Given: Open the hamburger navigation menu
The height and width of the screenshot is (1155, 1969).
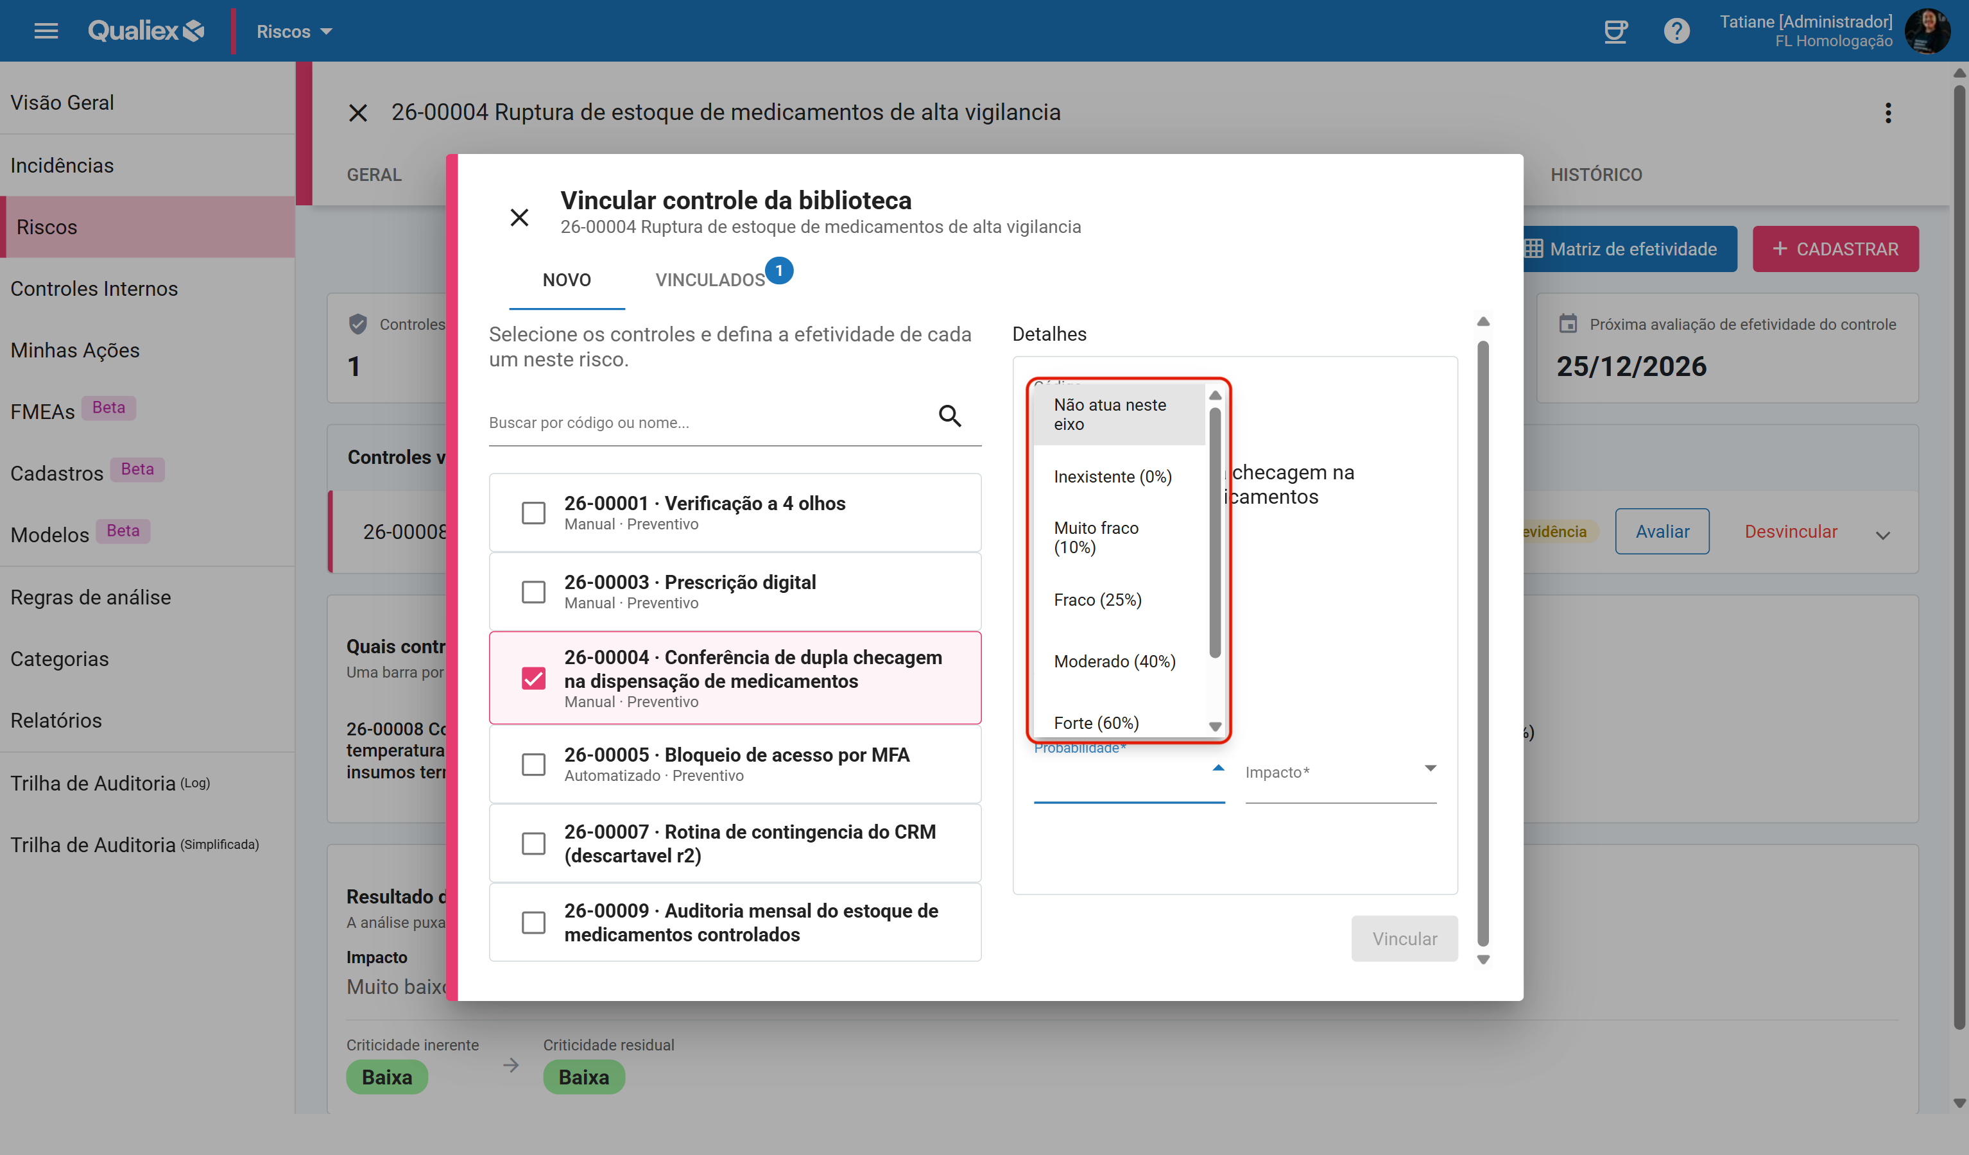Looking at the screenshot, I should coord(46,31).
